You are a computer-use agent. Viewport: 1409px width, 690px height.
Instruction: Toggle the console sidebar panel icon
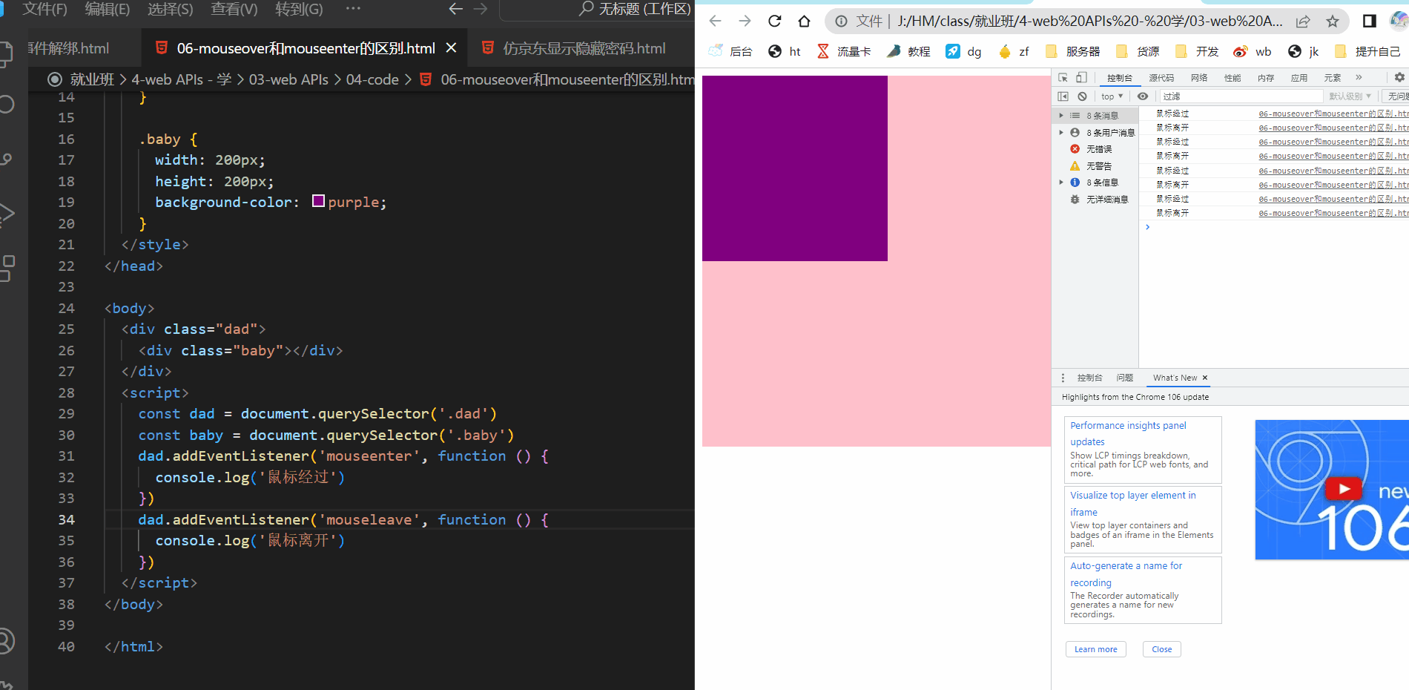coord(1063,96)
